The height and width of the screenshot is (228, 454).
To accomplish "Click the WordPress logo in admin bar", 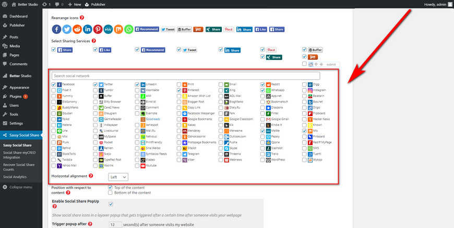I will point(5,4).
